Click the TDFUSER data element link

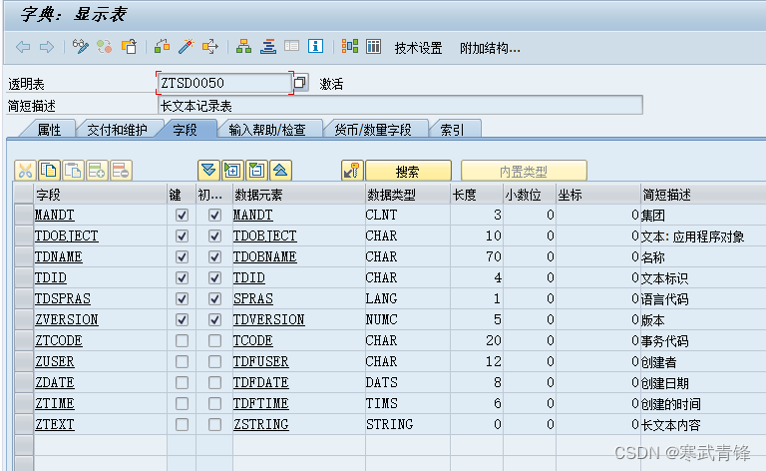click(x=261, y=361)
